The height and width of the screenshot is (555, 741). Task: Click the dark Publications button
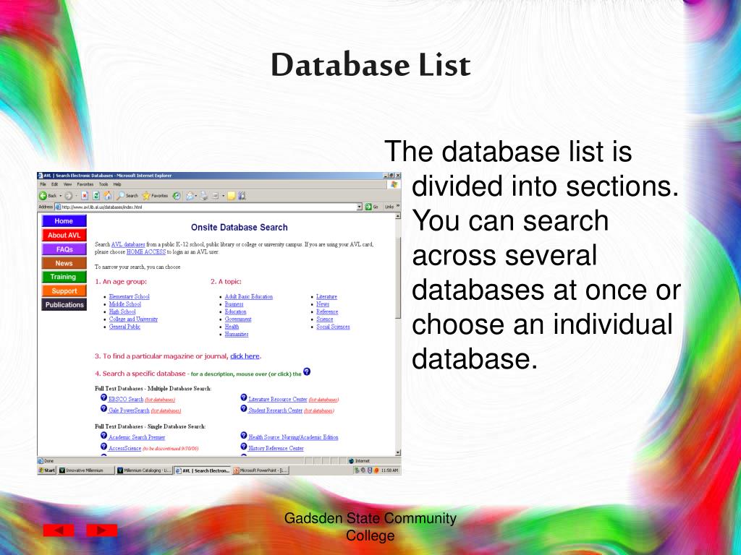(64, 304)
